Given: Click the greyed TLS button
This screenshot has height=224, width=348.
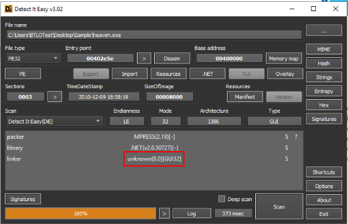Looking at the screenshot, I should (x=246, y=73).
